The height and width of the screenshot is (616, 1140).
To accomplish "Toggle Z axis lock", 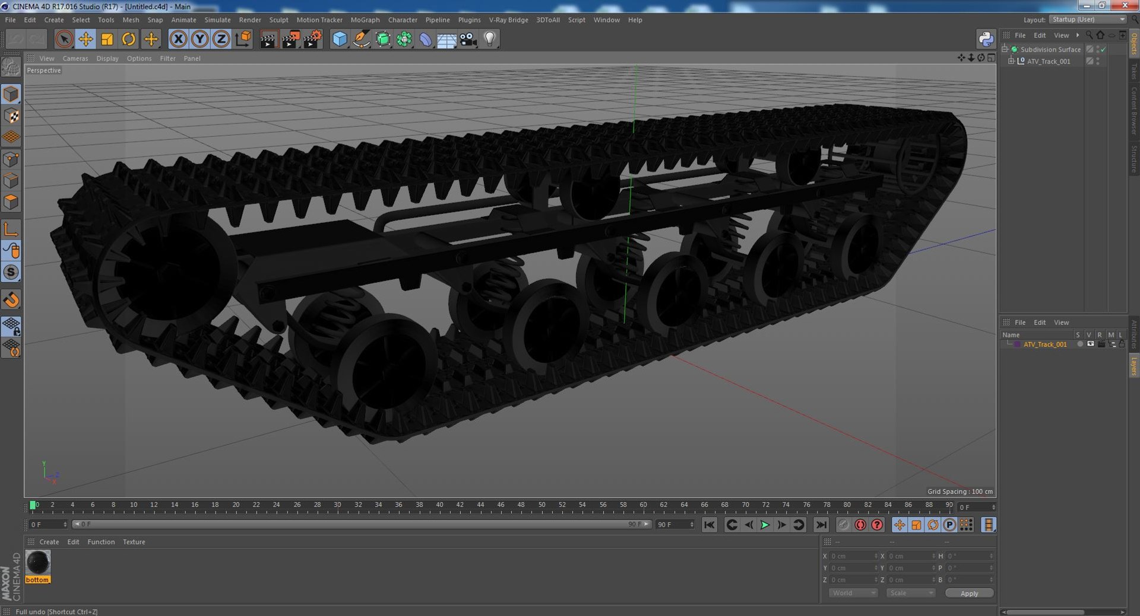I will click(221, 40).
